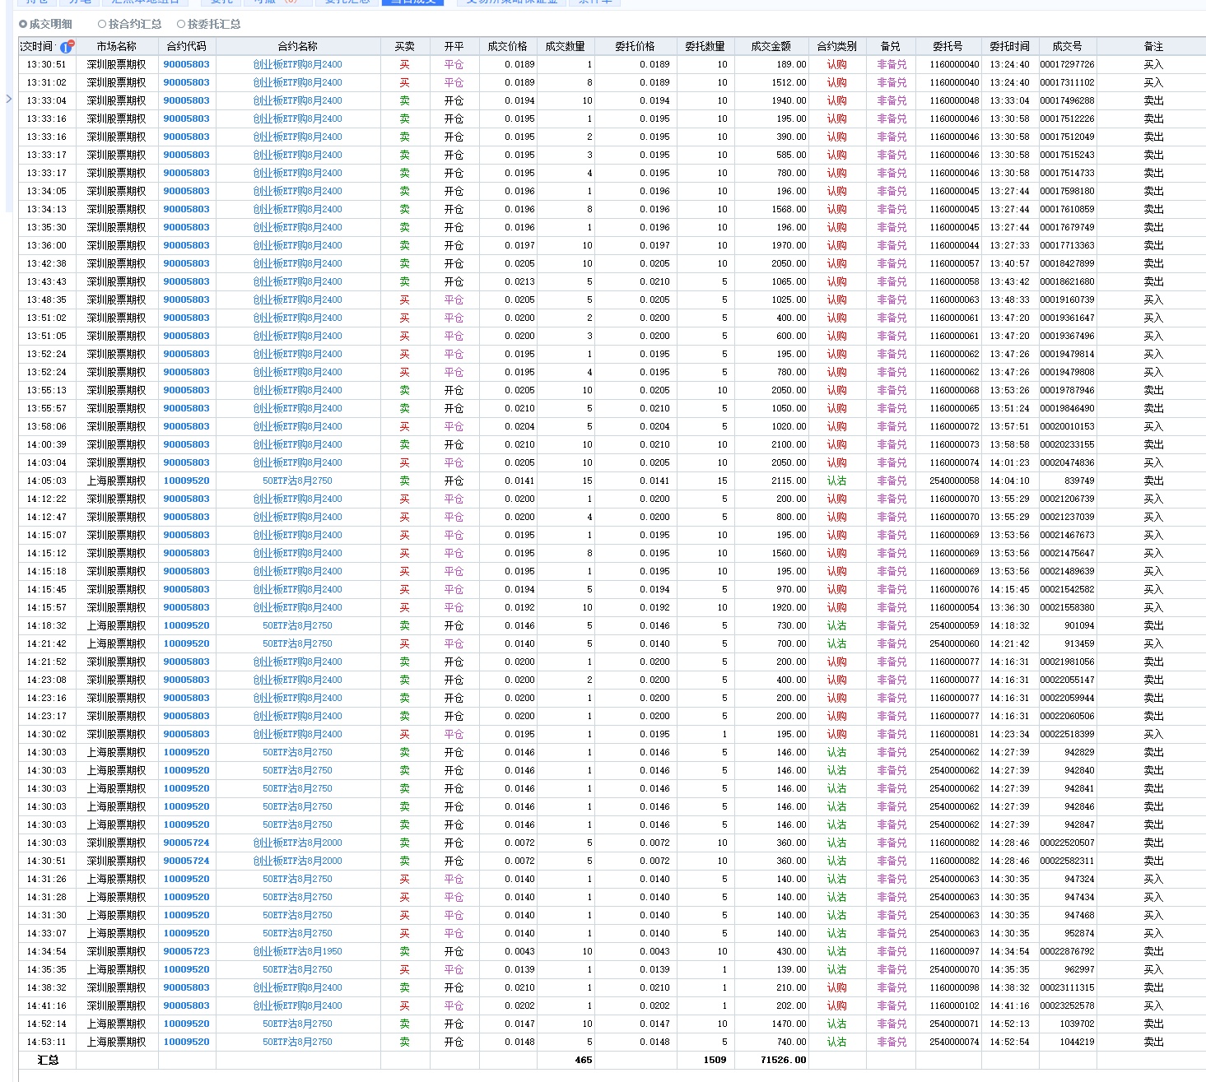Sort by the 市场名称 column header
Screen dimensions: 1206x1082
click(116, 46)
